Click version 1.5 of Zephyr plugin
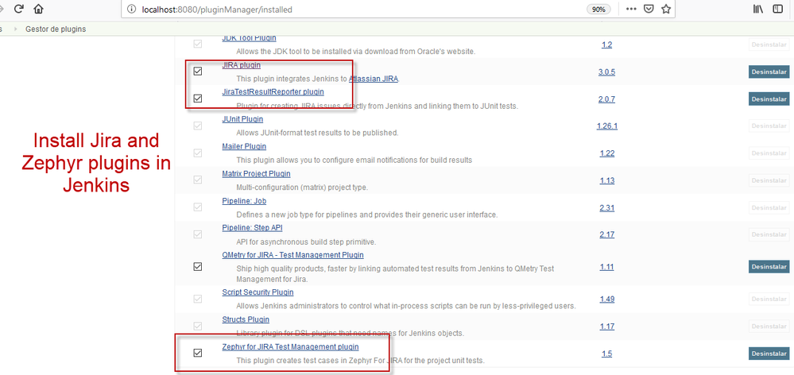 pyautogui.click(x=606, y=354)
